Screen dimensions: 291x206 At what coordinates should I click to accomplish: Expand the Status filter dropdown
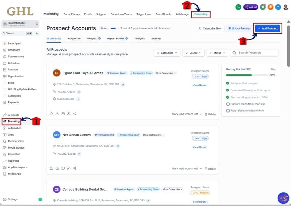(217, 53)
